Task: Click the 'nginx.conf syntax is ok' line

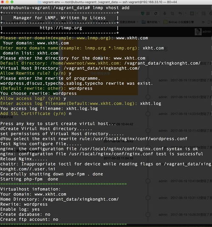Action: 99,149
